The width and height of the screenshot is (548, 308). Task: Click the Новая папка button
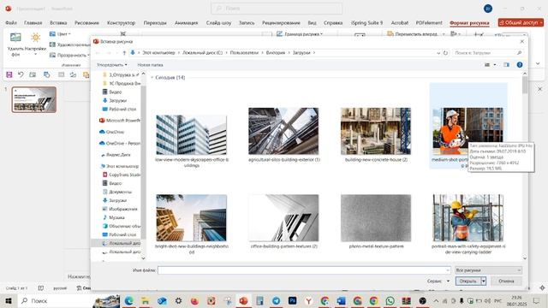click(x=150, y=65)
